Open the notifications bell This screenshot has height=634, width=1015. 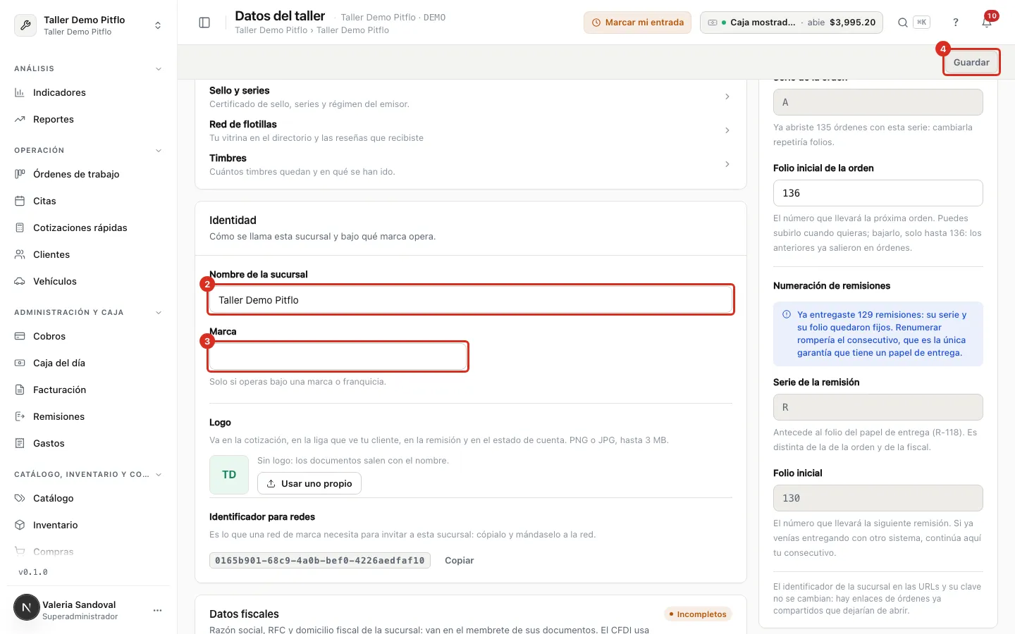(x=987, y=23)
